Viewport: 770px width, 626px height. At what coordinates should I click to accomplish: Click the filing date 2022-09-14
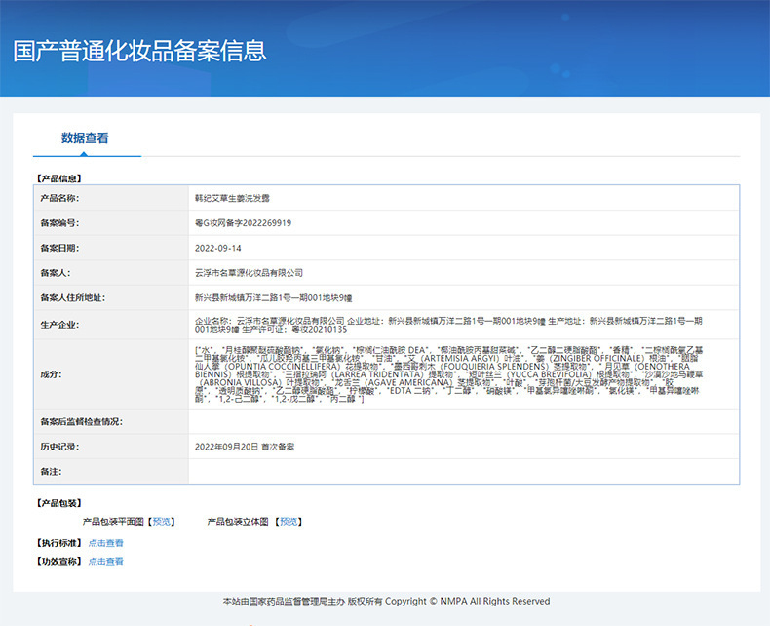[x=217, y=248]
